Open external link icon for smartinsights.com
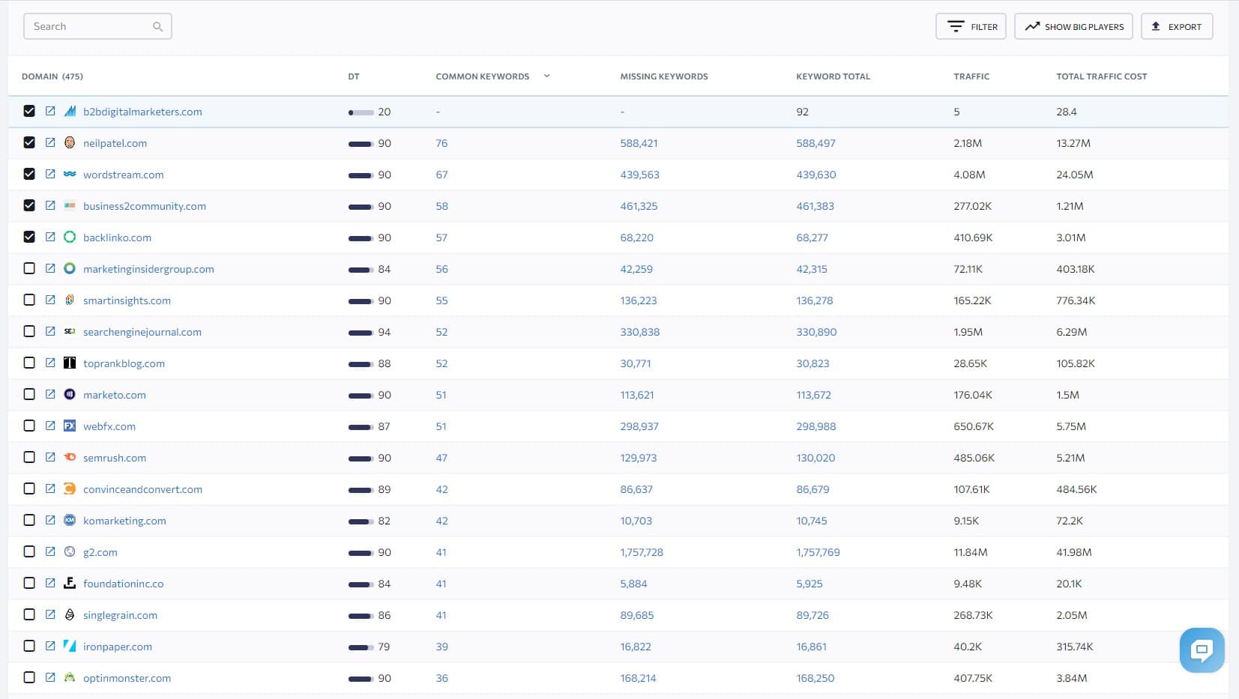Screen dimensions: 1239x699 (50, 300)
